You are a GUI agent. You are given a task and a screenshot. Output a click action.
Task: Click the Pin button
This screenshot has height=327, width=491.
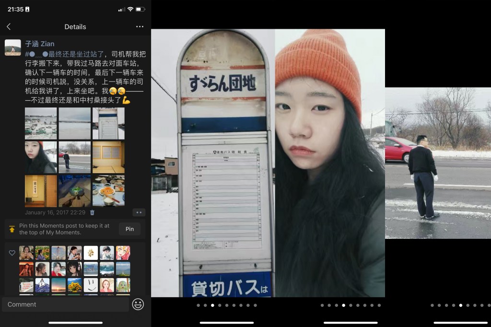tap(129, 229)
